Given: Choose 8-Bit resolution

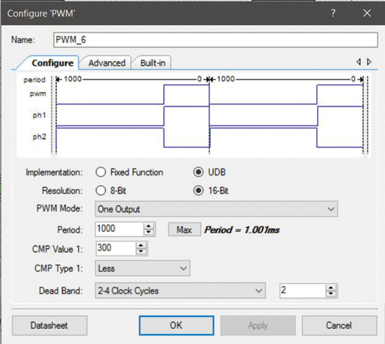Looking at the screenshot, I should [x=101, y=191].
